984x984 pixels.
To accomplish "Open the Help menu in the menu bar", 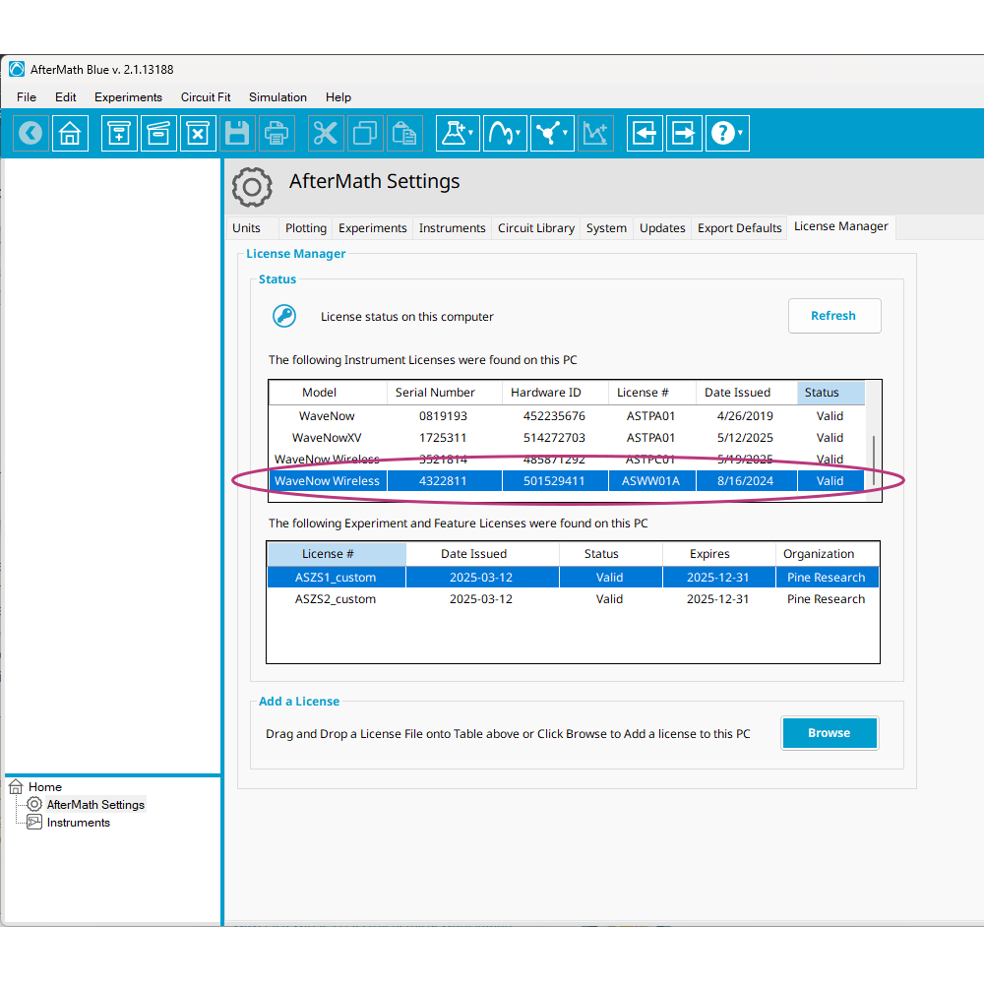I will [338, 97].
